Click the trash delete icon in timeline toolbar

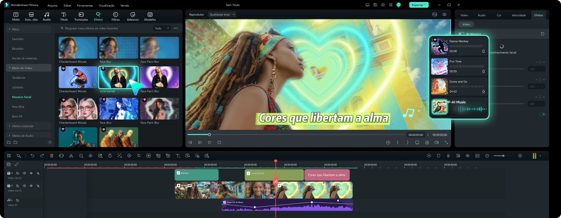coord(52,156)
